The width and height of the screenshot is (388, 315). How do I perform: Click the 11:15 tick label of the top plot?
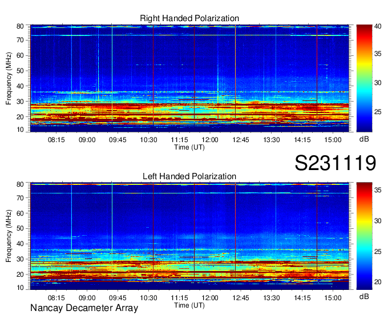pyautogui.click(x=179, y=140)
